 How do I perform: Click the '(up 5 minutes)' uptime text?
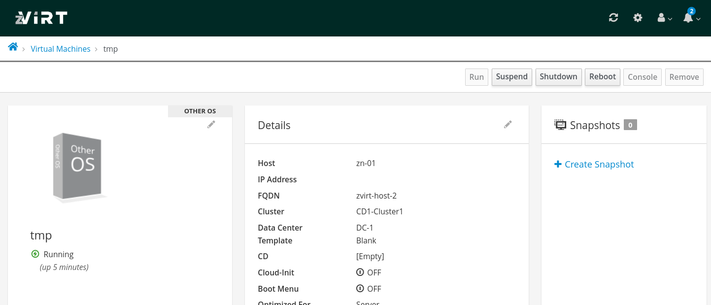pyautogui.click(x=64, y=268)
